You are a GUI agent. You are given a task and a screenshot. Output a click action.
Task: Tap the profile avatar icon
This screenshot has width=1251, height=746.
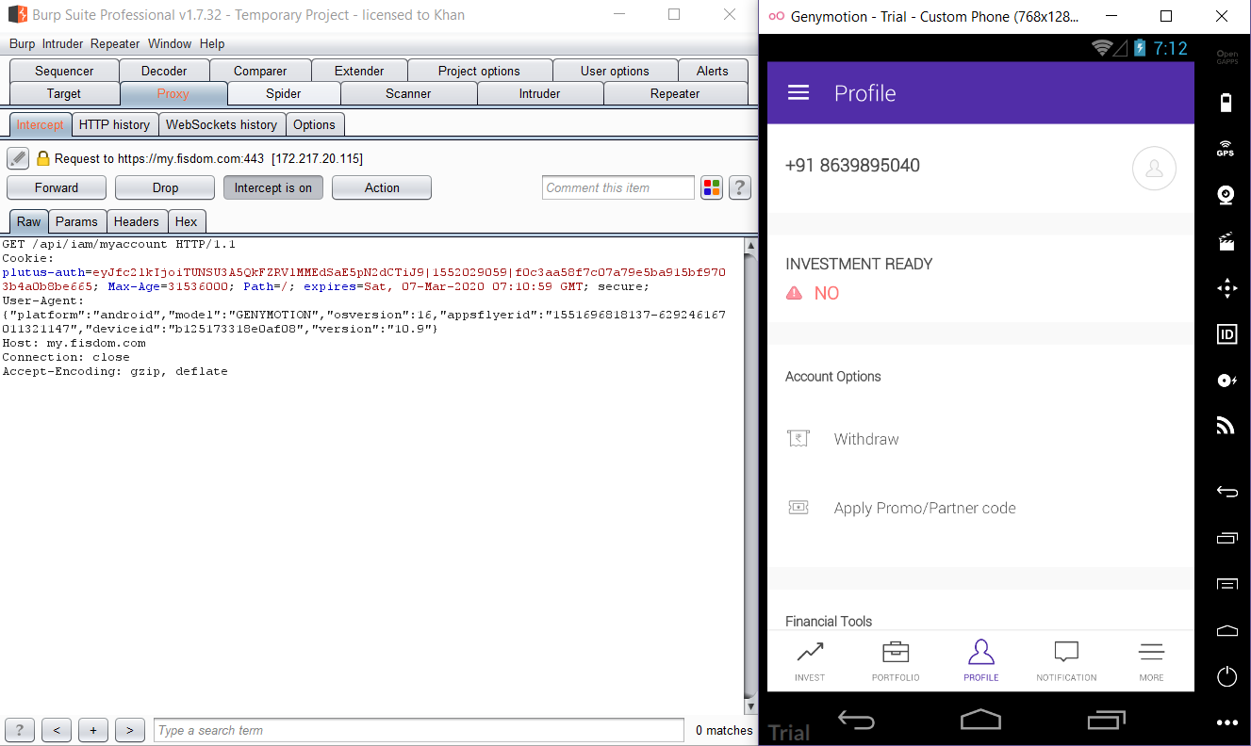[x=1154, y=169]
